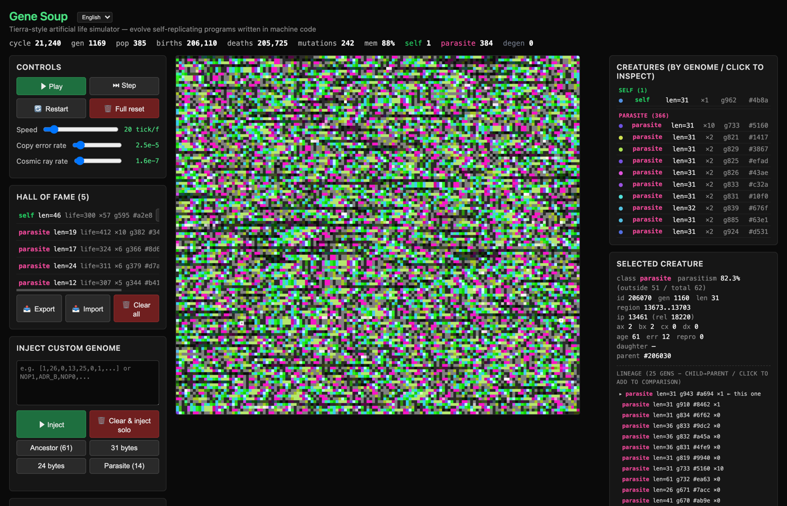Add lineage g733 #5160 ×10 to comparison

693,469
